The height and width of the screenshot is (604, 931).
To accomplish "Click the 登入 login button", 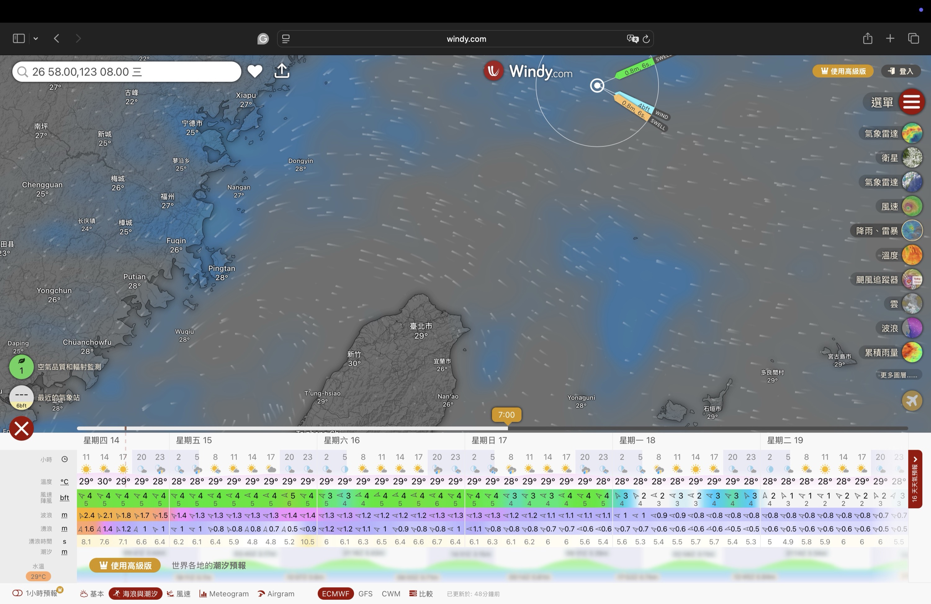I will click(901, 71).
